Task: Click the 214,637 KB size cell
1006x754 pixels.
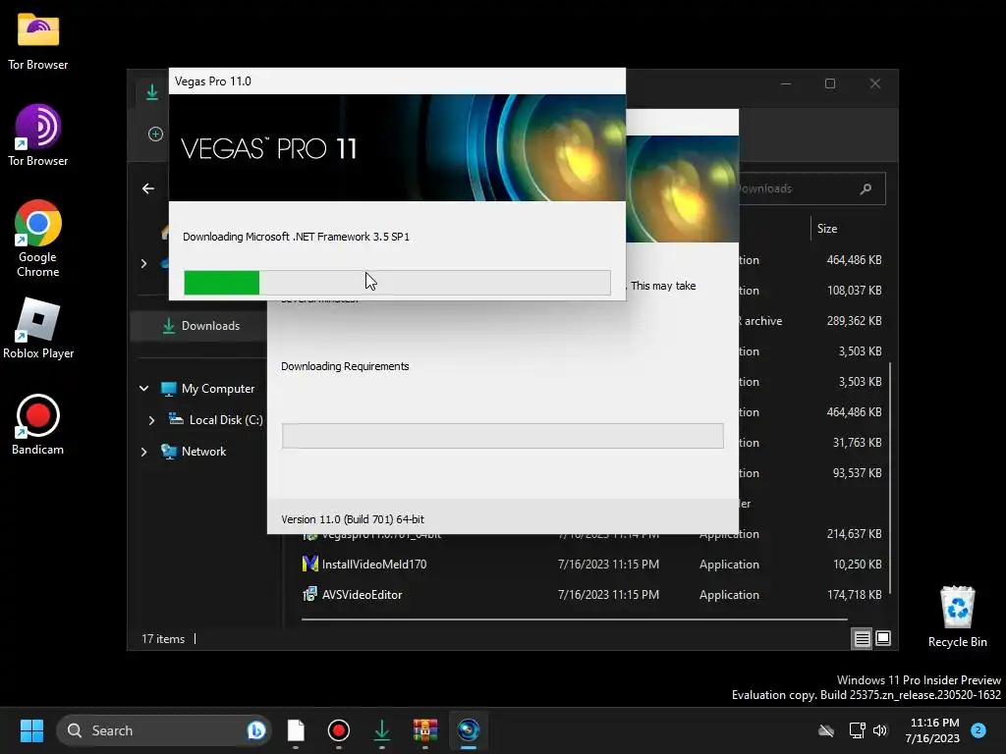Action: point(854,534)
